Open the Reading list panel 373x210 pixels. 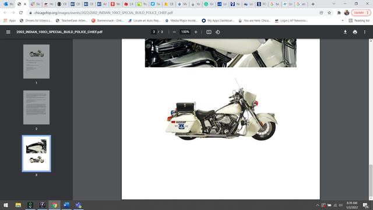[x=359, y=21]
